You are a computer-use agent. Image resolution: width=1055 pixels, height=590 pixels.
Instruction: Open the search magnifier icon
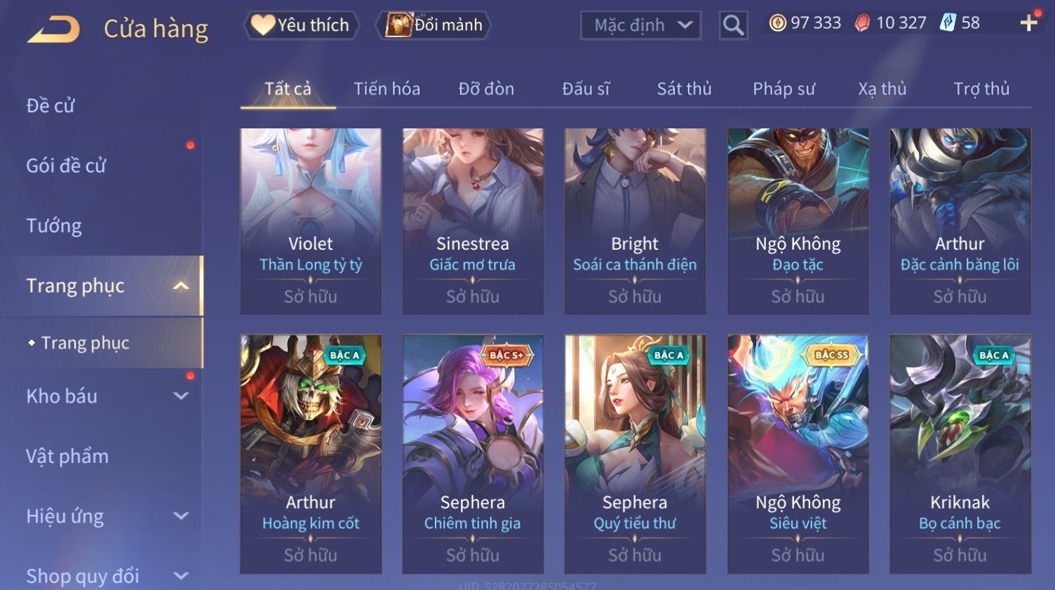[x=733, y=25]
